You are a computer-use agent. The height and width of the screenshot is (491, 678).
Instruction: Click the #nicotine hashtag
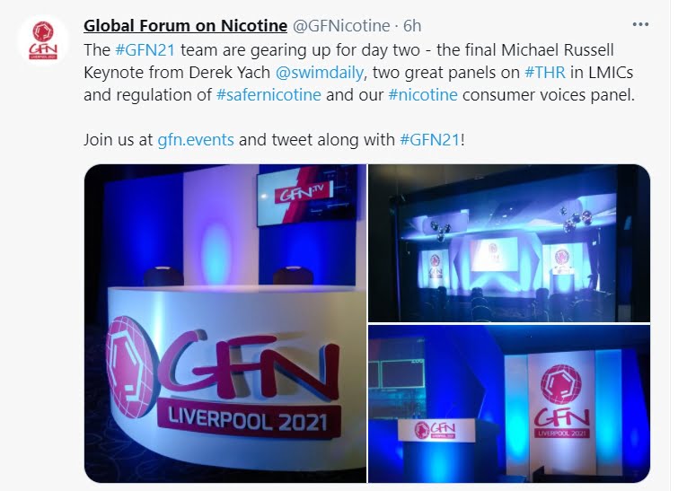click(423, 94)
